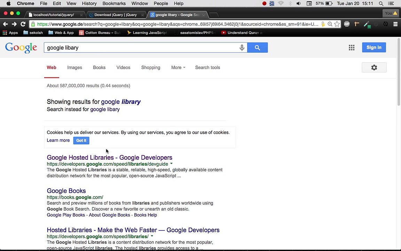Open the About Google Books sublink
Viewport: 401px width, 251px height.
point(109,215)
